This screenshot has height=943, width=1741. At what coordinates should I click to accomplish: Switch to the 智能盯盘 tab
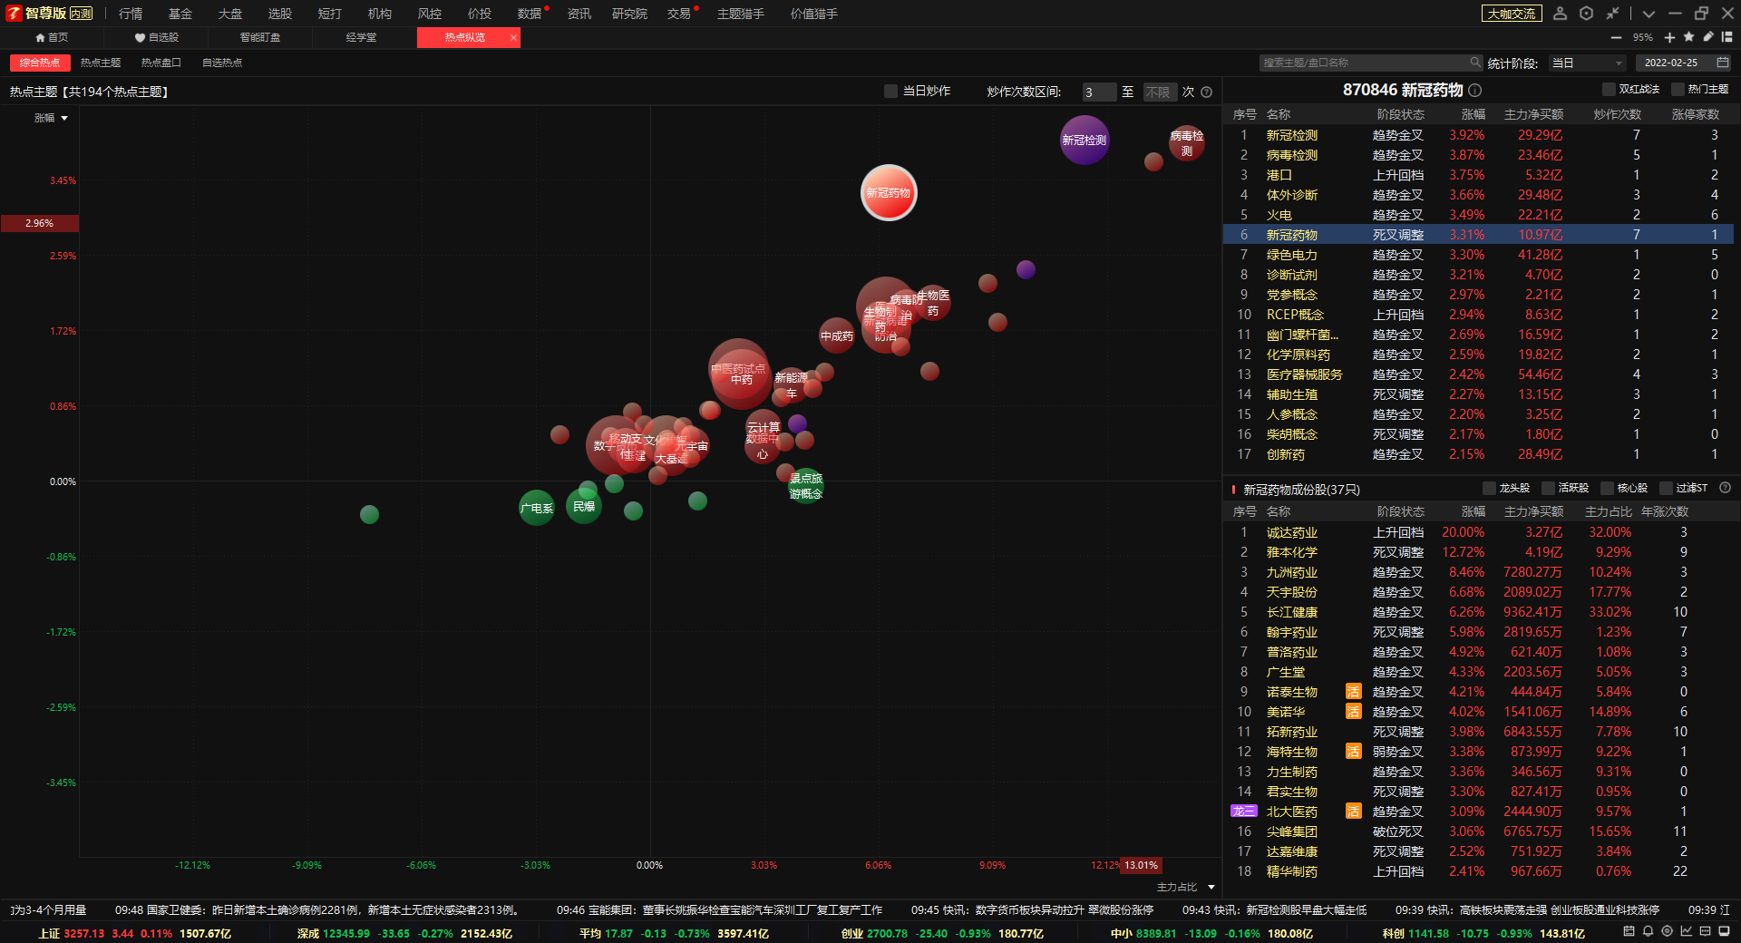click(260, 37)
